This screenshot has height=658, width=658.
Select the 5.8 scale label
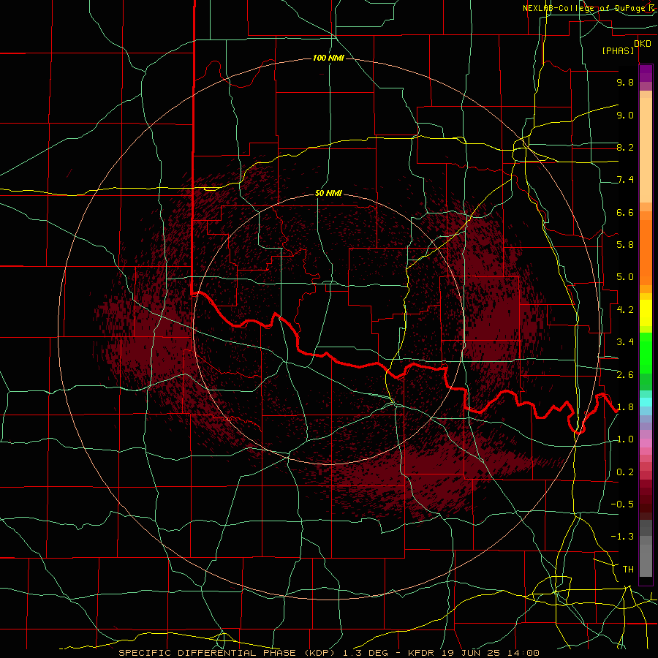[x=625, y=245]
